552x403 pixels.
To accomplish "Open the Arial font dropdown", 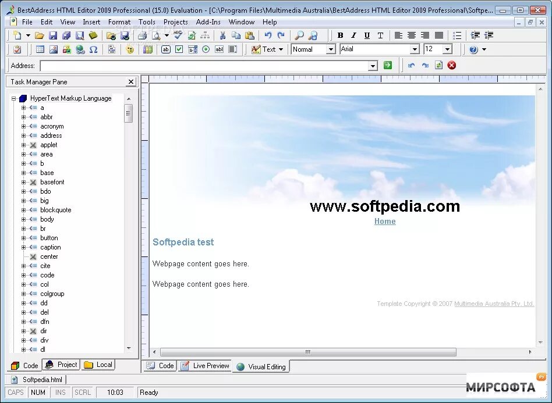I will [415, 49].
